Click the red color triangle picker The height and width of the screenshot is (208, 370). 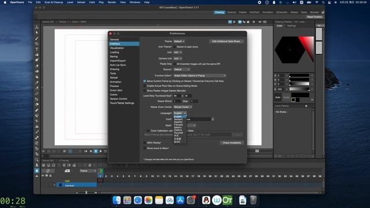pyautogui.click(x=308, y=49)
